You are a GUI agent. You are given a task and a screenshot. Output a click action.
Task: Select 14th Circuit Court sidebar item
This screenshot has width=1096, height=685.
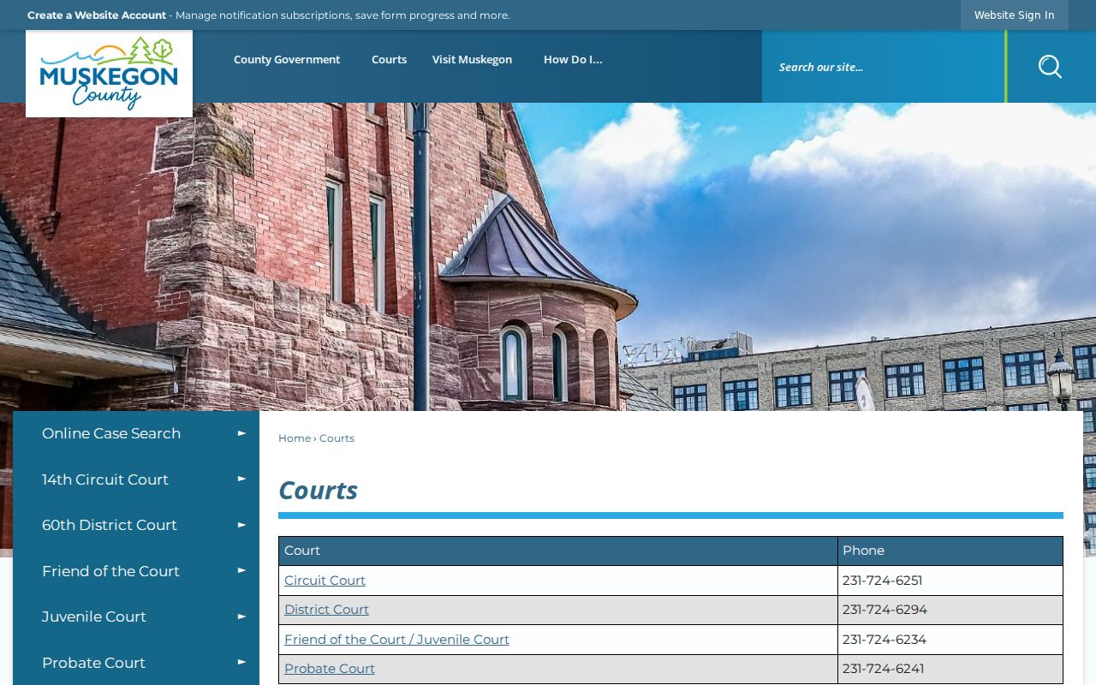105,479
